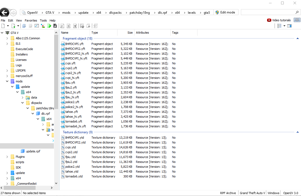
Task: Click the greyed-out chart toolbar icon
Action: [30, 26]
